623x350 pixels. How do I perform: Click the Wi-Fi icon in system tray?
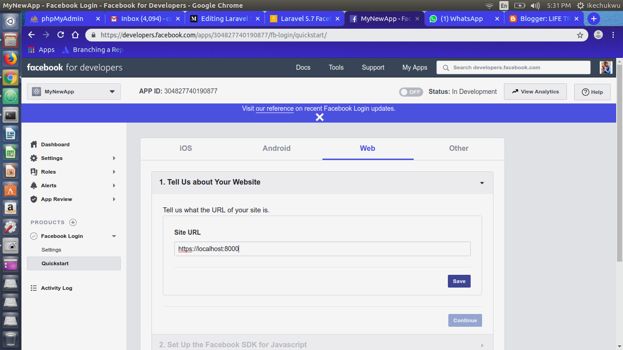tap(489, 5)
